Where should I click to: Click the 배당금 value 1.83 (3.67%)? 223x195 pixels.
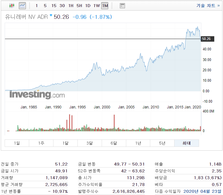[208, 178]
